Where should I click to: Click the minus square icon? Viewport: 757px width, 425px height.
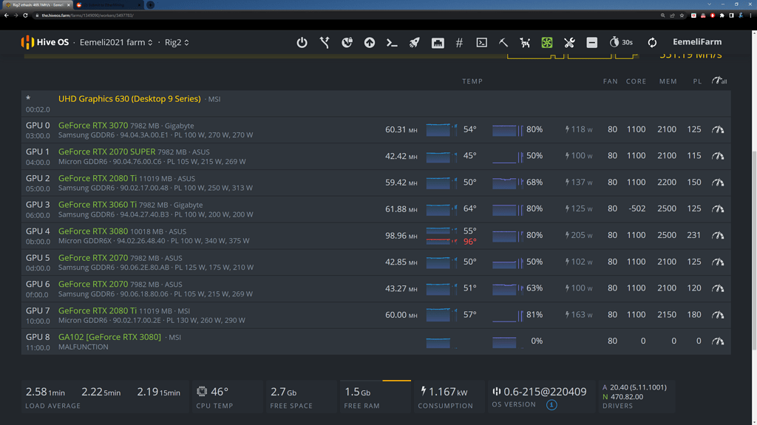592,43
